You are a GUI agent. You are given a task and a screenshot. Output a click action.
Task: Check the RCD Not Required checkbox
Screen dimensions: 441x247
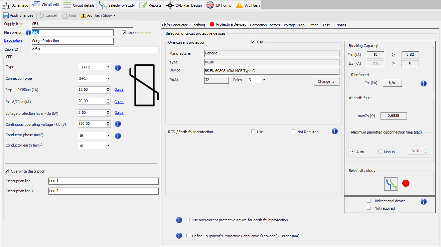[293, 132]
